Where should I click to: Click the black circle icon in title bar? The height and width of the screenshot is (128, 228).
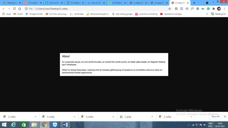coord(207,3)
